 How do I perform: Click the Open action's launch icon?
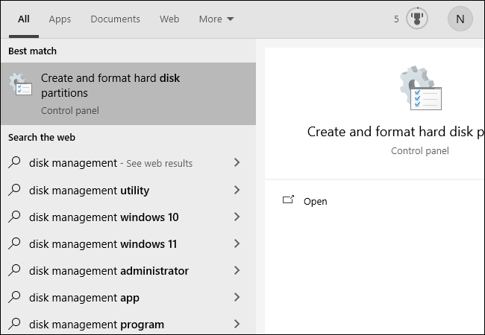[x=288, y=200]
